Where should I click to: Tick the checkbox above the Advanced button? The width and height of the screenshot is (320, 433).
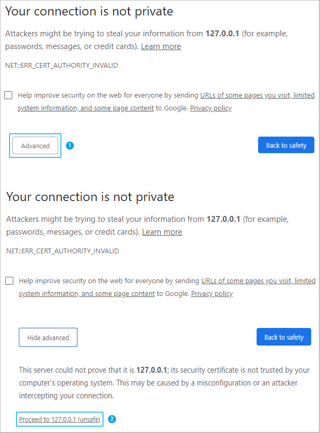pos(9,95)
